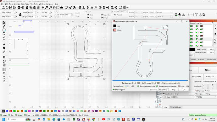
Task: Click the Play button in Preview
Action: point(174,90)
